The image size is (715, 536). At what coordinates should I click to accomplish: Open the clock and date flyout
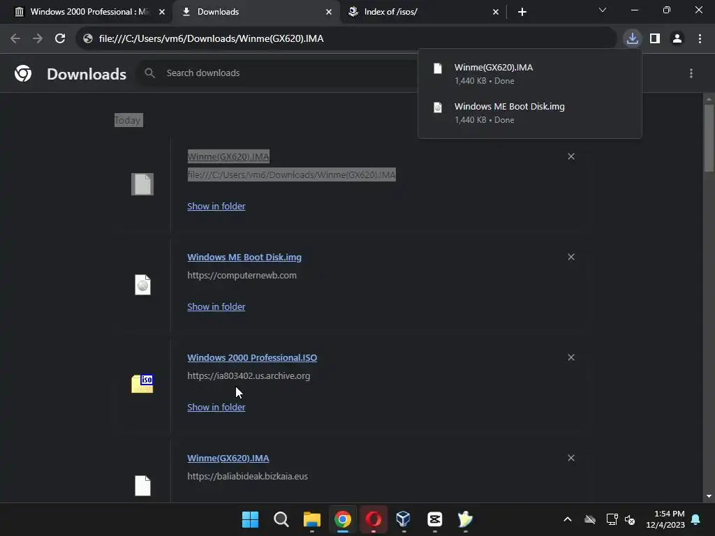click(665, 519)
